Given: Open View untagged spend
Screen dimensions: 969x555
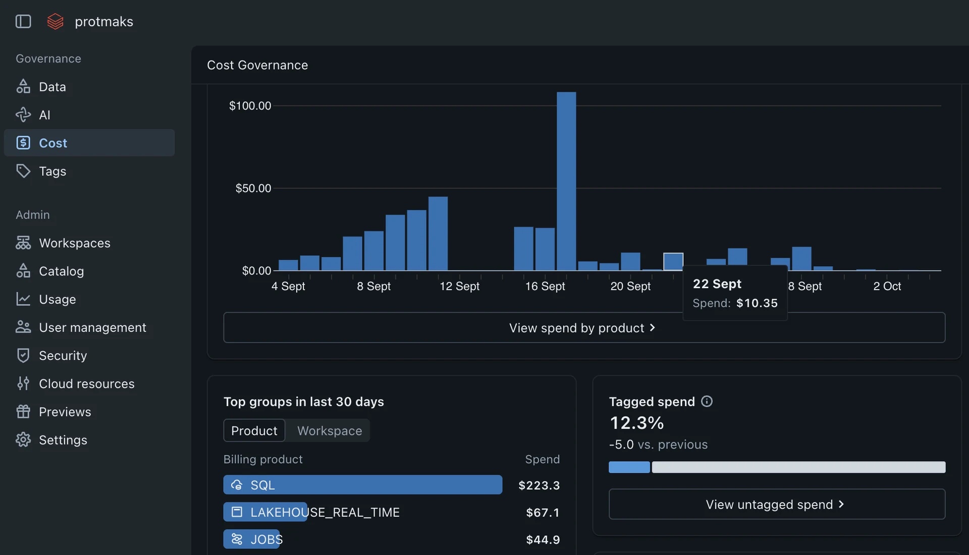Looking at the screenshot, I should [777, 504].
